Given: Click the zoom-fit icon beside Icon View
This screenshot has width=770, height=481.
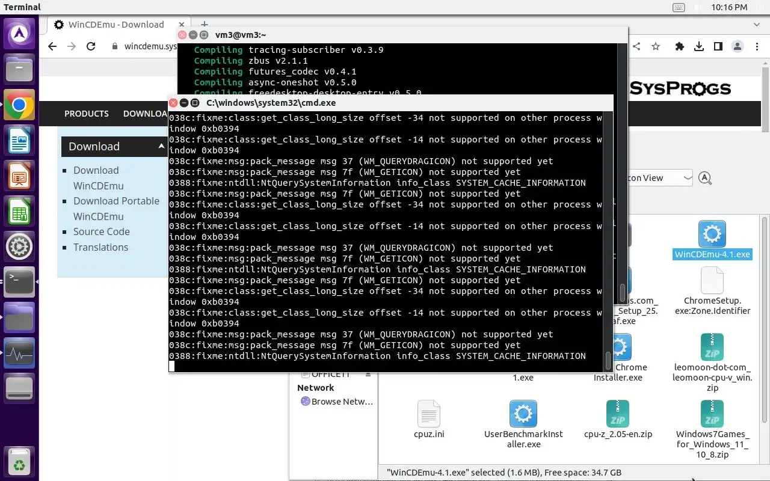Looking at the screenshot, I should pyautogui.click(x=705, y=178).
